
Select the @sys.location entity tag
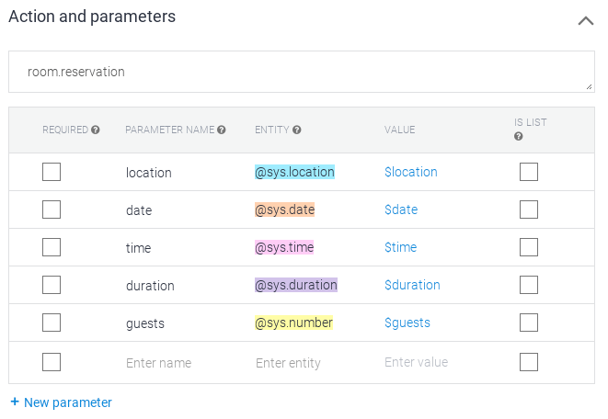point(294,172)
